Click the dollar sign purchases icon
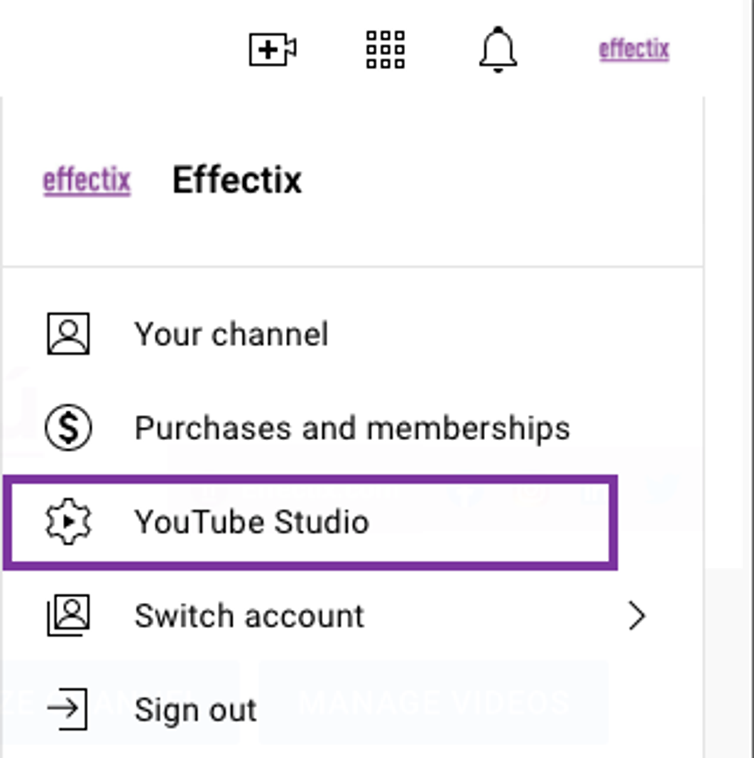The image size is (754, 758). pos(68,428)
